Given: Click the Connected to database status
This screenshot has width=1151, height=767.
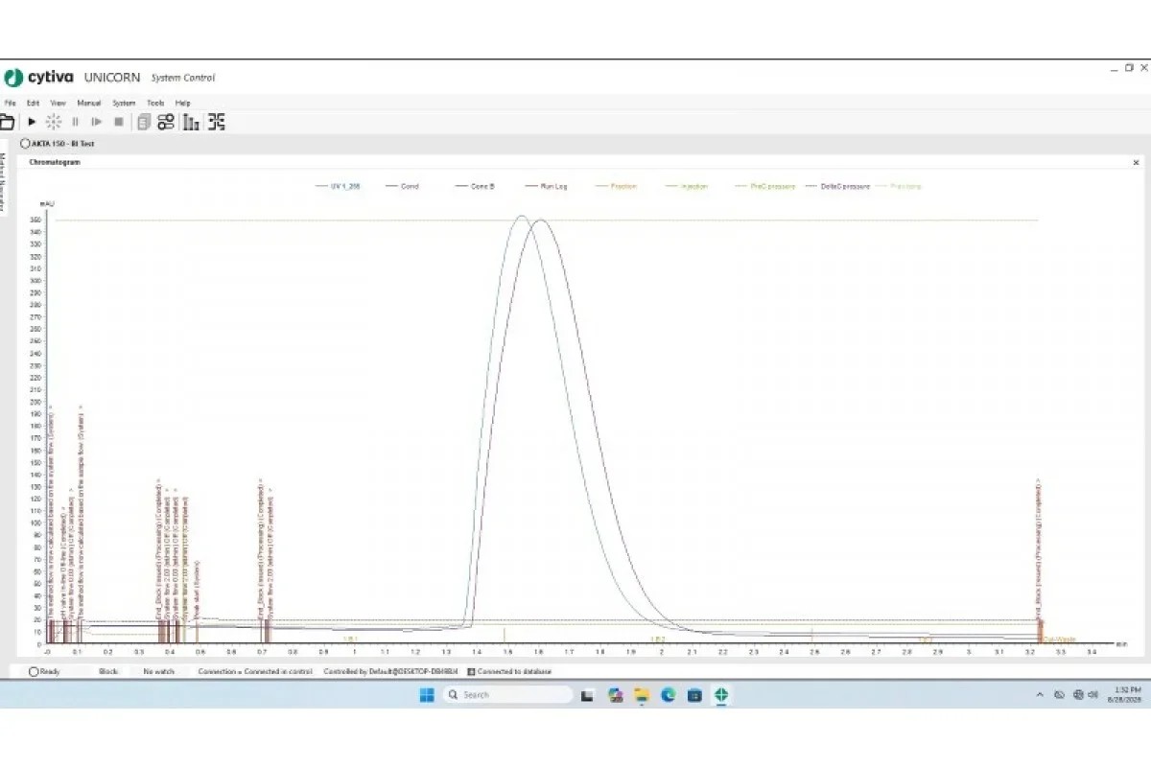Looking at the screenshot, I should [x=509, y=671].
